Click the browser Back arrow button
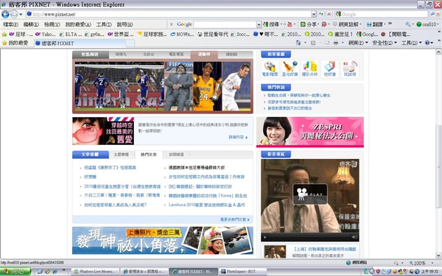 click(5, 14)
